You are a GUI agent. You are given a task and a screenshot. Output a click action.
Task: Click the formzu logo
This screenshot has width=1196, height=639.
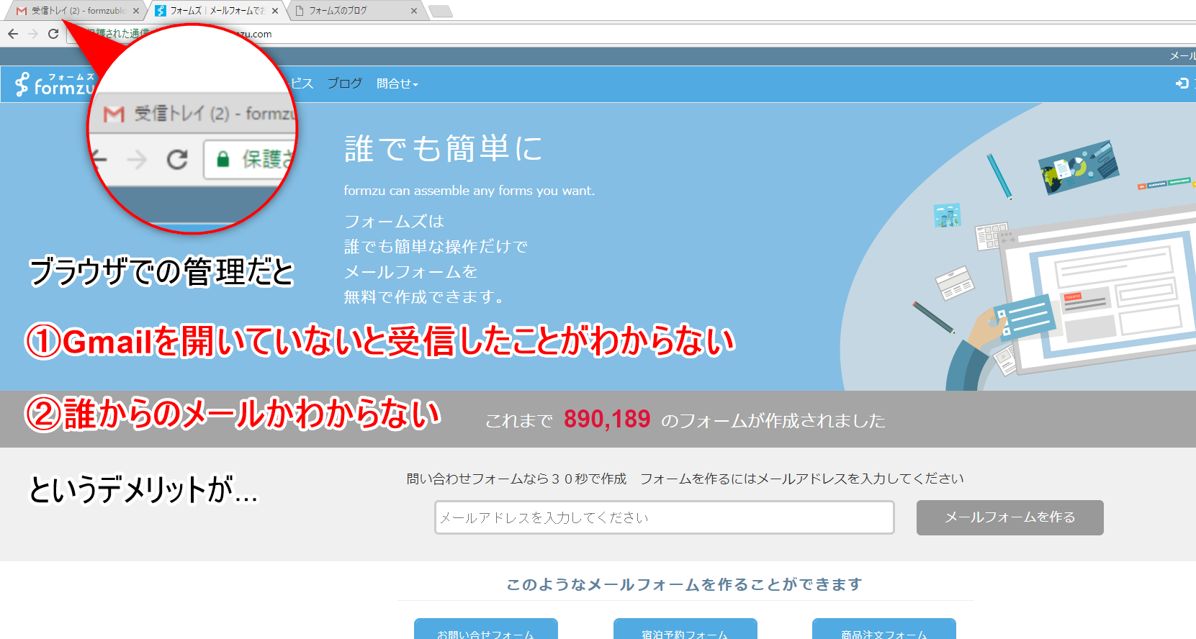pyautogui.click(x=55, y=83)
